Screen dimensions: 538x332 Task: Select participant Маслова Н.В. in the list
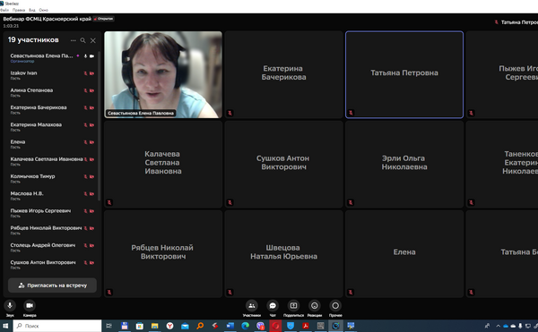[51, 196]
